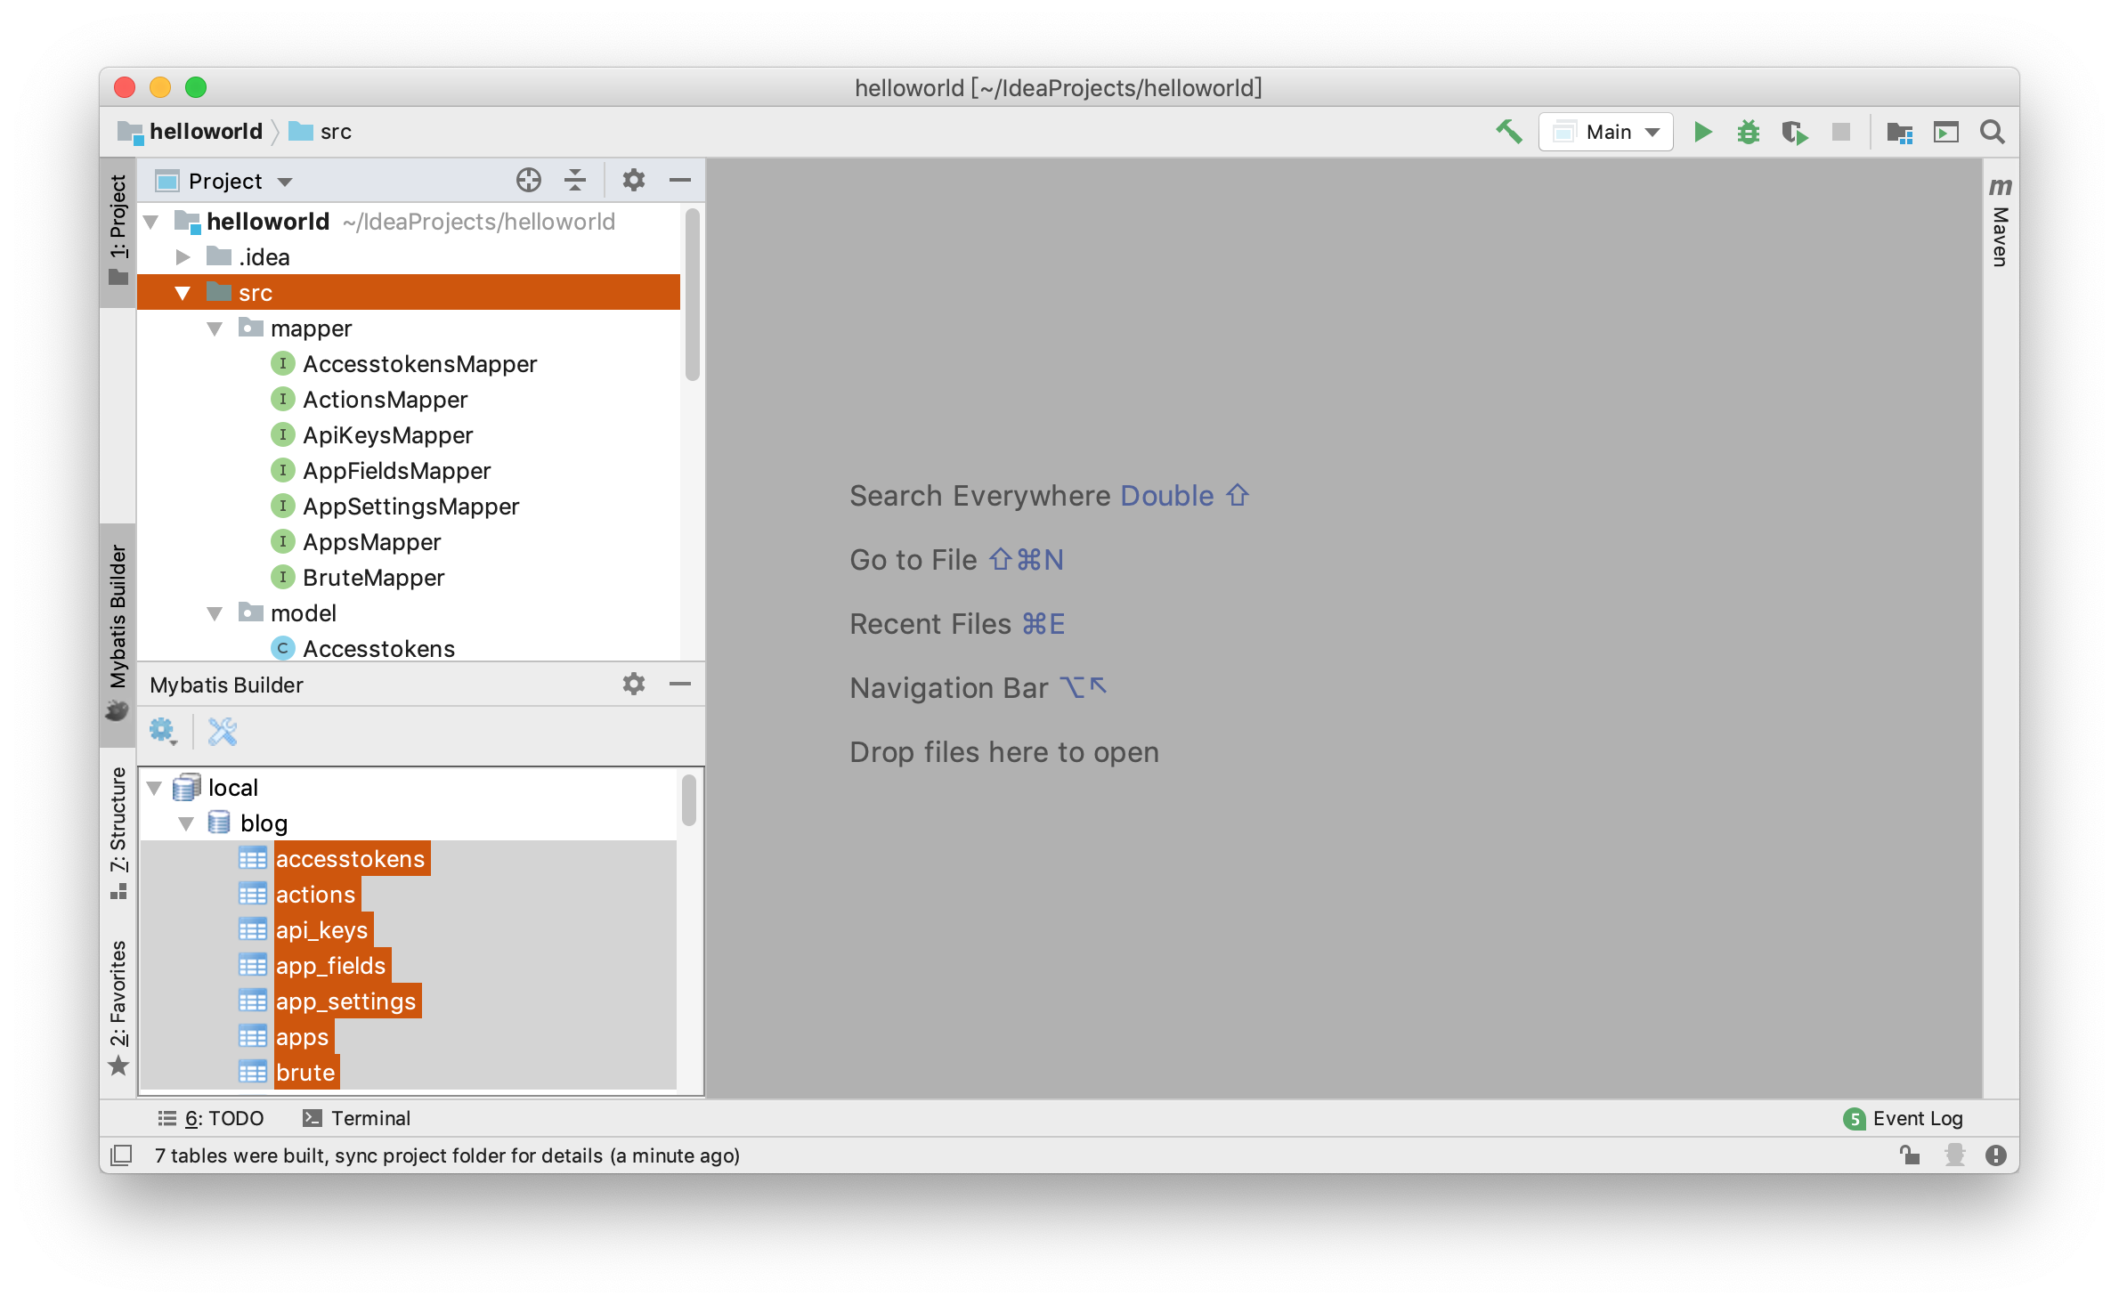Screen dimensions: 2119x1305
Task: Collapse the blog database node
Action: tap(186, 823)
